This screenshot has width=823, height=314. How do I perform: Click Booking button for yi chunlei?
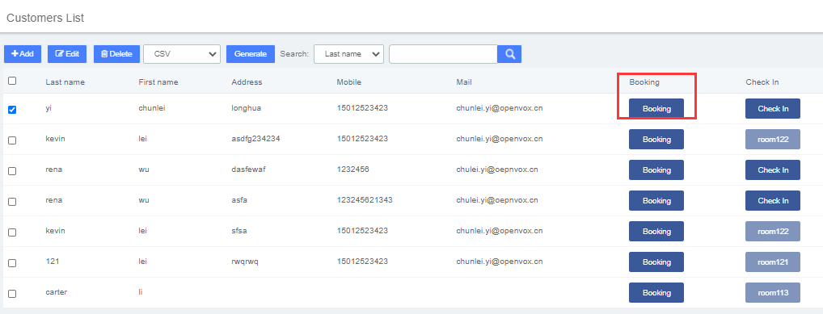pos(656,109)
